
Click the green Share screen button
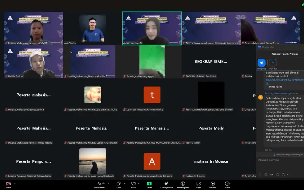point(149,184)
